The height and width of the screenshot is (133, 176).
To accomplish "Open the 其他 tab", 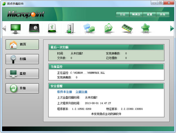I will click(163, 14).
